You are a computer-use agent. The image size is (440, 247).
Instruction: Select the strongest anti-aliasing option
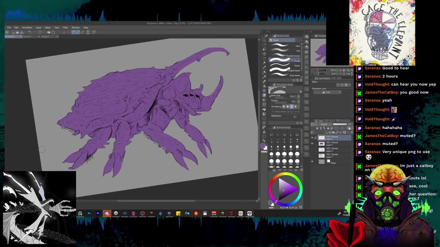pyautogui.click(x=296, y=106)
